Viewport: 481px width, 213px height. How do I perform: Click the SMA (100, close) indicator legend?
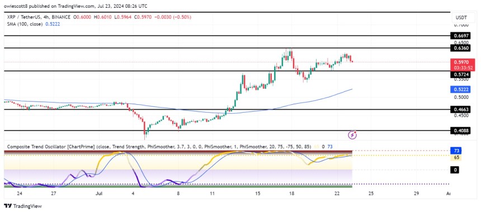(24, 23)
